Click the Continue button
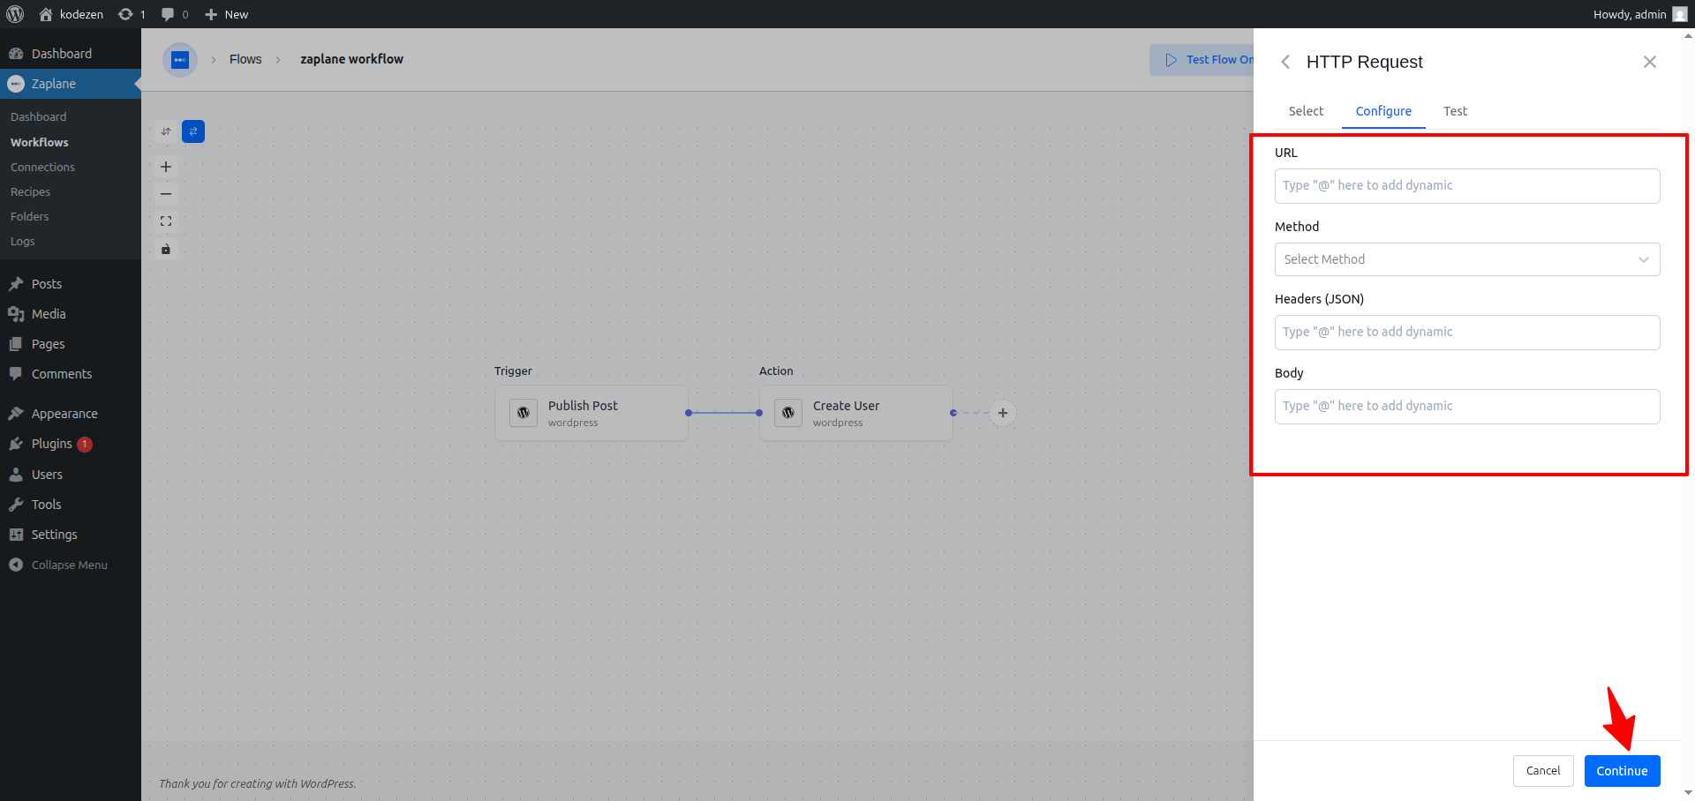Viewport: 1695px width, 801px height. click(x=1623, y=771)
